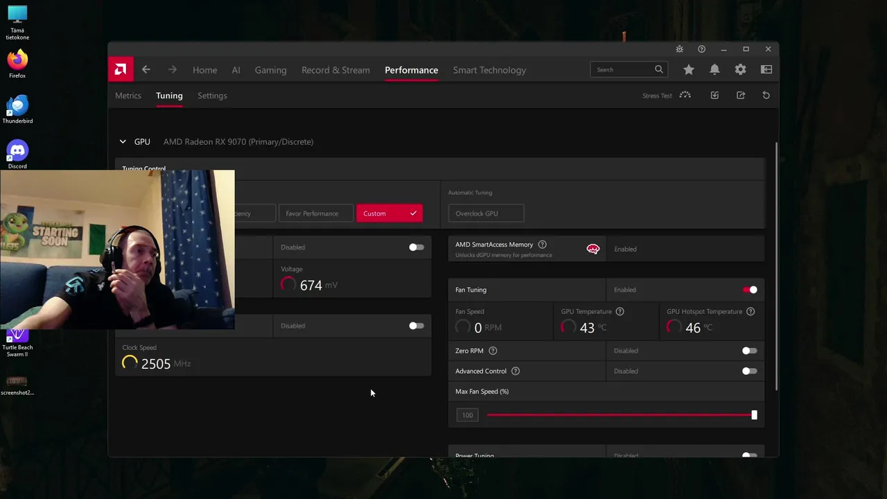Open Firefox desktop icon
The image size is (887, 499).
pos(17,64)
